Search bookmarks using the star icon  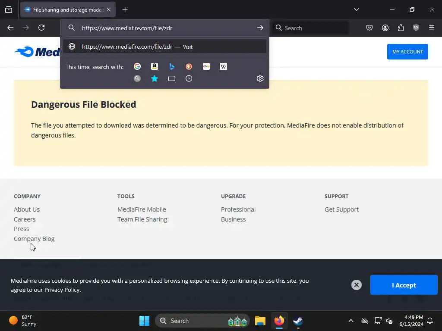(x=155, y=78)
